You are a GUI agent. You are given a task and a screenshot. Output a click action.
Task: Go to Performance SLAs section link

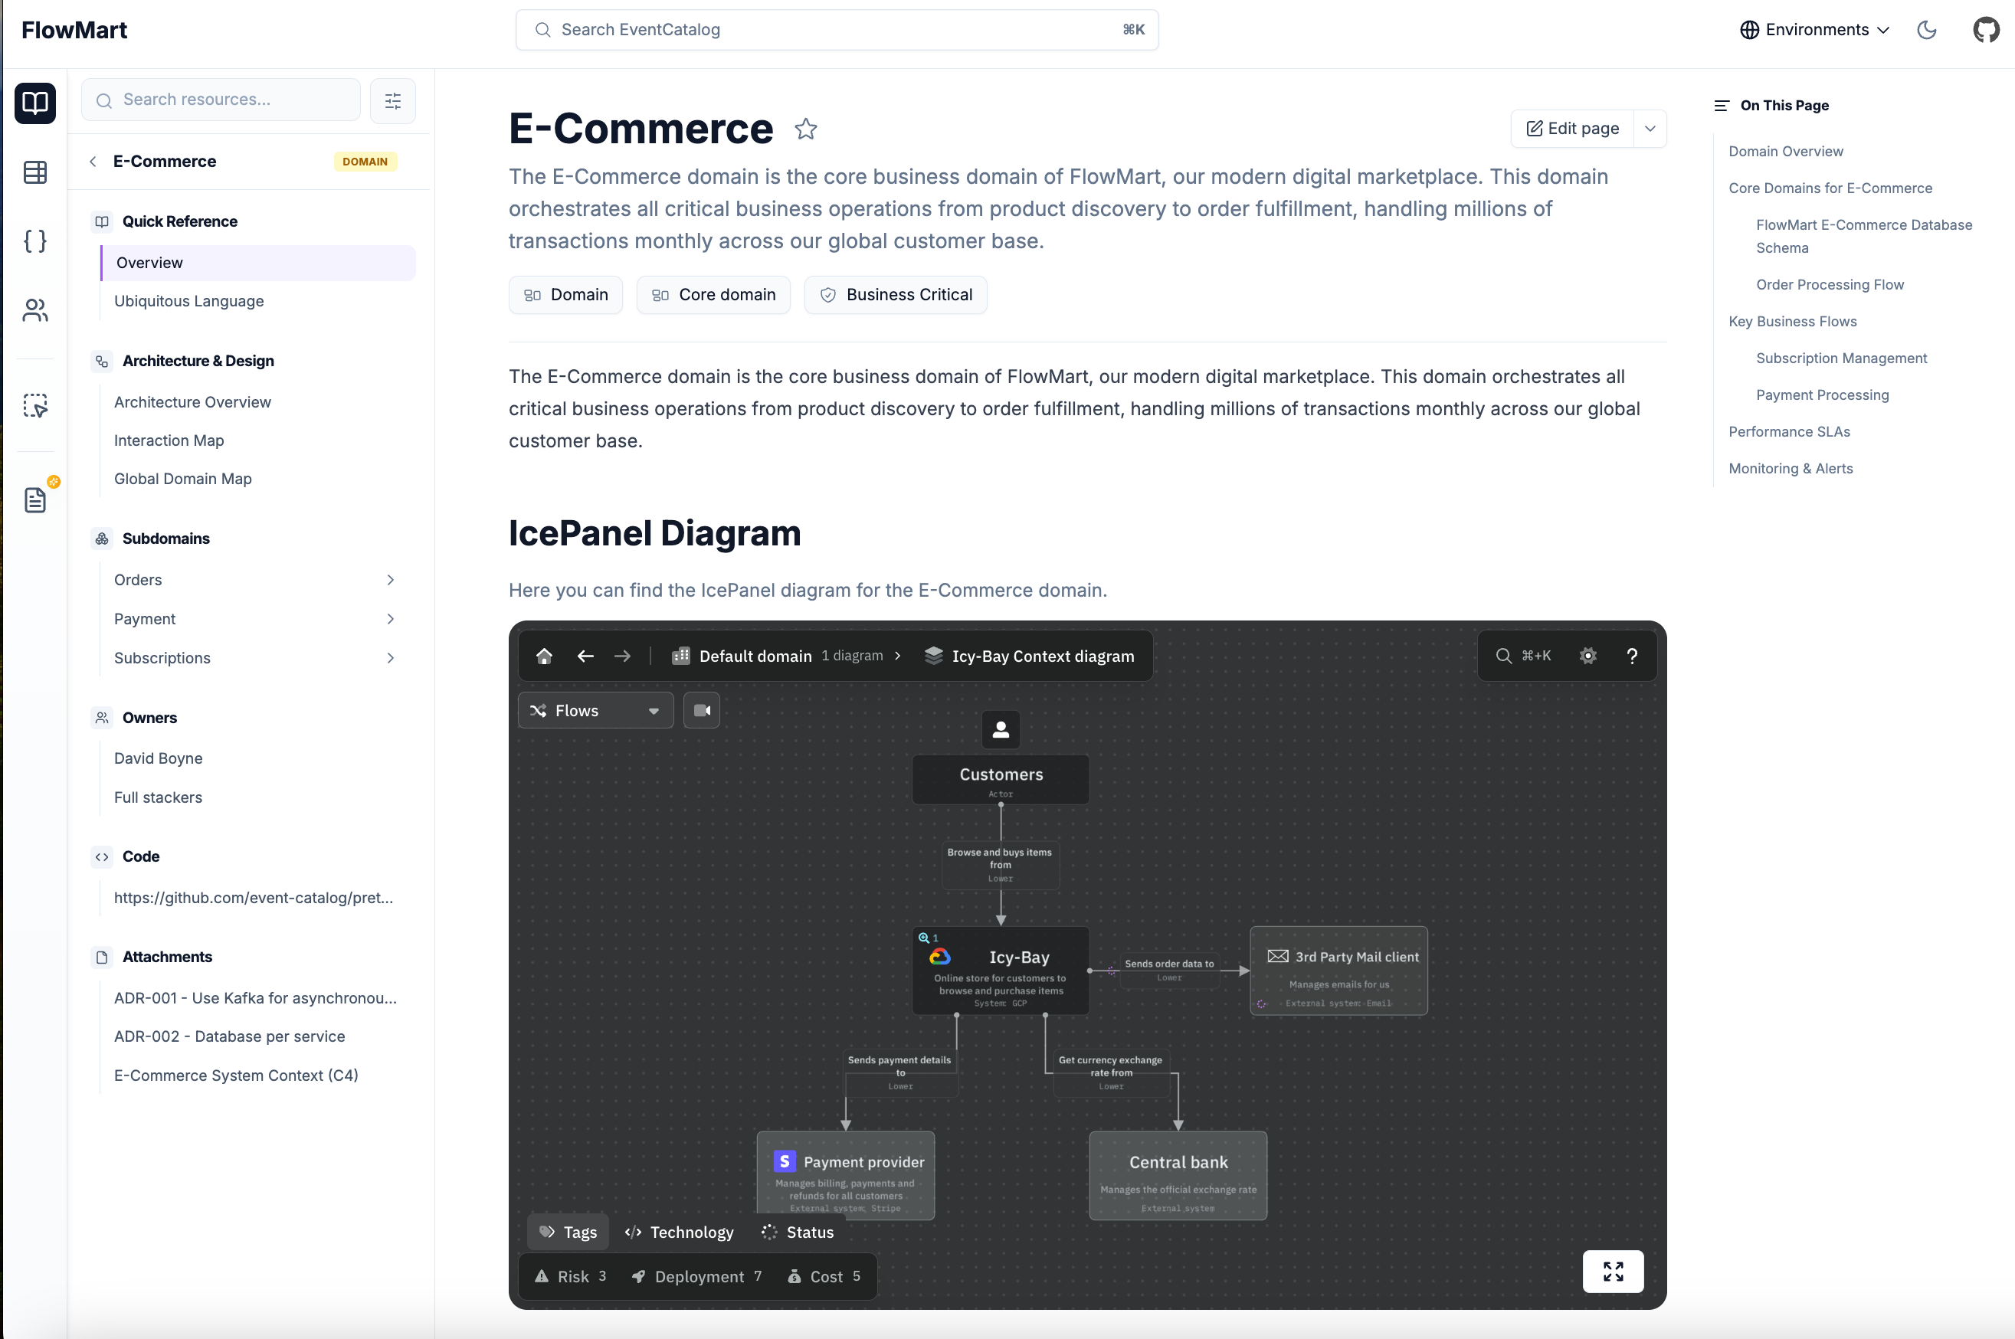click(x=1789, y=431)
